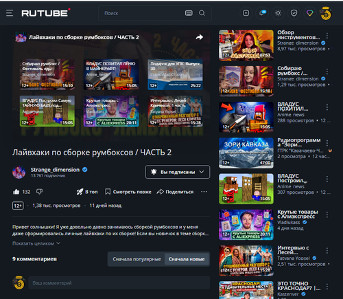Expand the Вы подписаны subscription dropdown
Screen dimensions: 343x299
pos(178,172)
